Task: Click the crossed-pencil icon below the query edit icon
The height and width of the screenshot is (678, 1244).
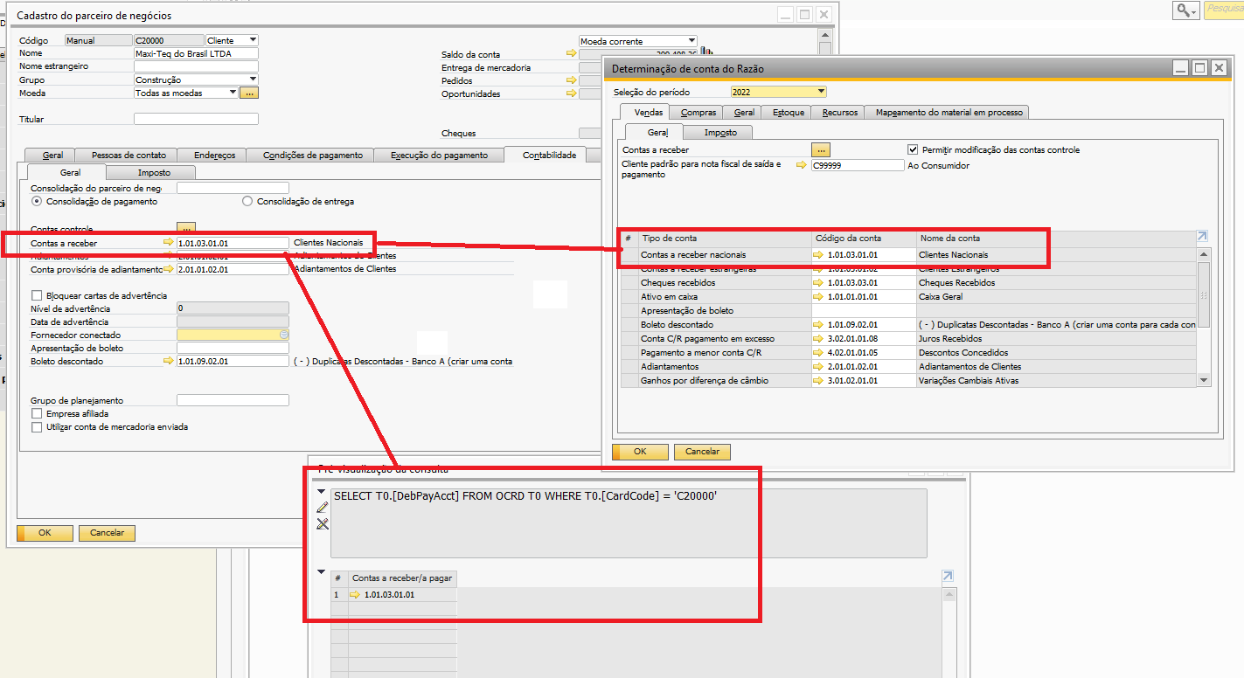Action: 322,523
